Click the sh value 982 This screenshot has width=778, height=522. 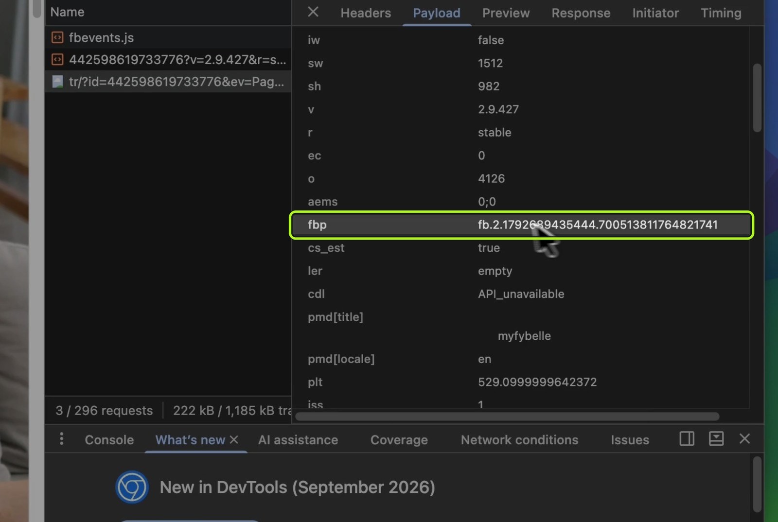tap(489, 86)
